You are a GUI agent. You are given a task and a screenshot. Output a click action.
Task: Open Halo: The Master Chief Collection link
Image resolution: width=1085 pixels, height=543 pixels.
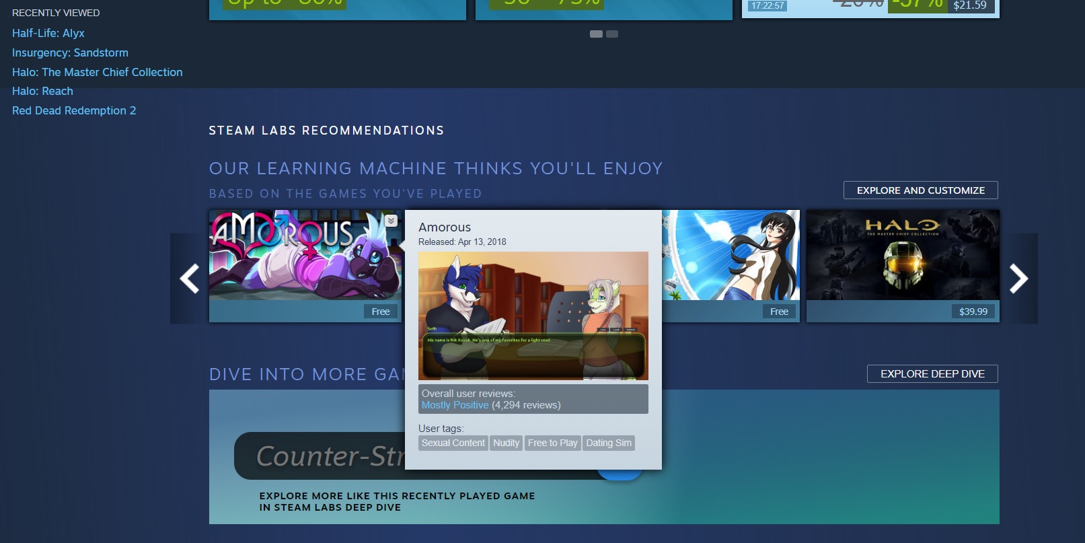pyautogui.click(x=98, y=72)
